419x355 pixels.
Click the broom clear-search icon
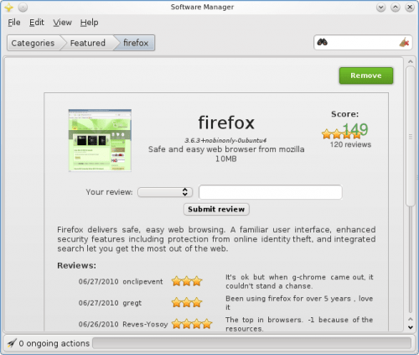(404, 43)
